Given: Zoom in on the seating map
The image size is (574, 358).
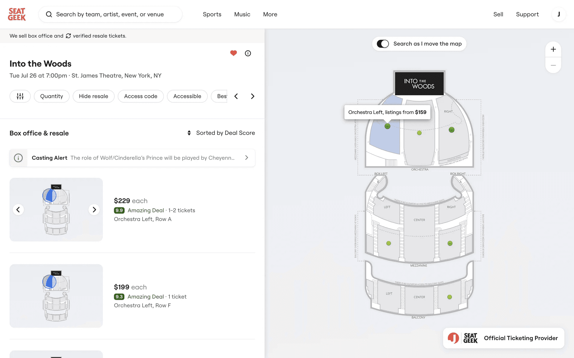Looking at the screenshot, I should [553, 50].
